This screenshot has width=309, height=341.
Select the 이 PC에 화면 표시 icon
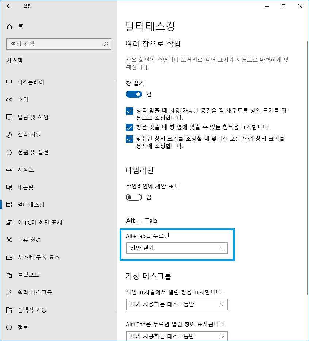pos(9,222)
